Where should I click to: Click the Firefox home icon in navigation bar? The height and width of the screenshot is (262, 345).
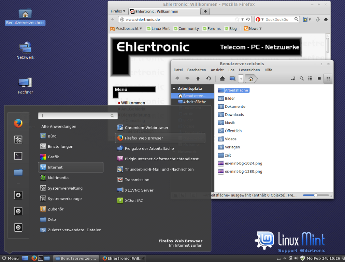[x=326, y=19]
